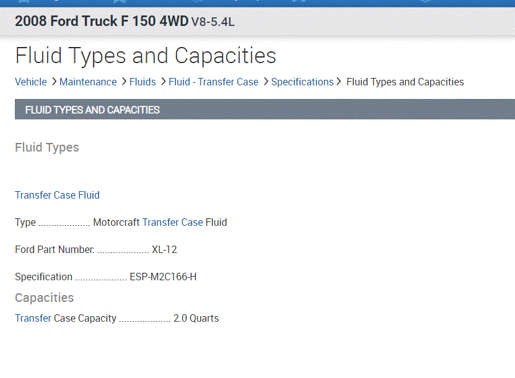Navigate to the Specifications breadcrumb
The image size is (515, 378).
(302, 82)
